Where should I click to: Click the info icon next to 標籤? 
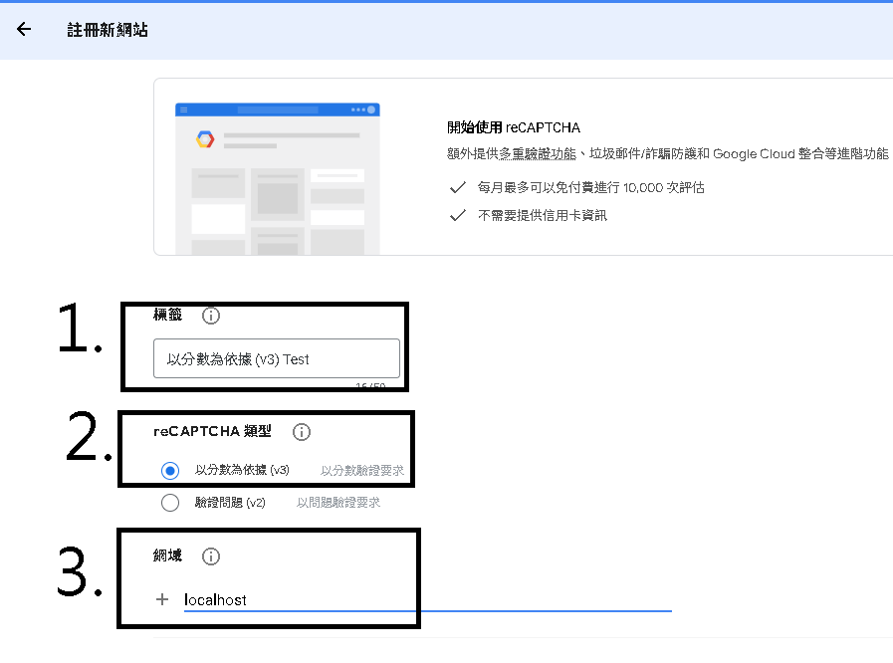point(211,316)
